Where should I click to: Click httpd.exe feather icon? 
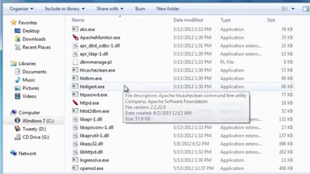click(75, 103)
